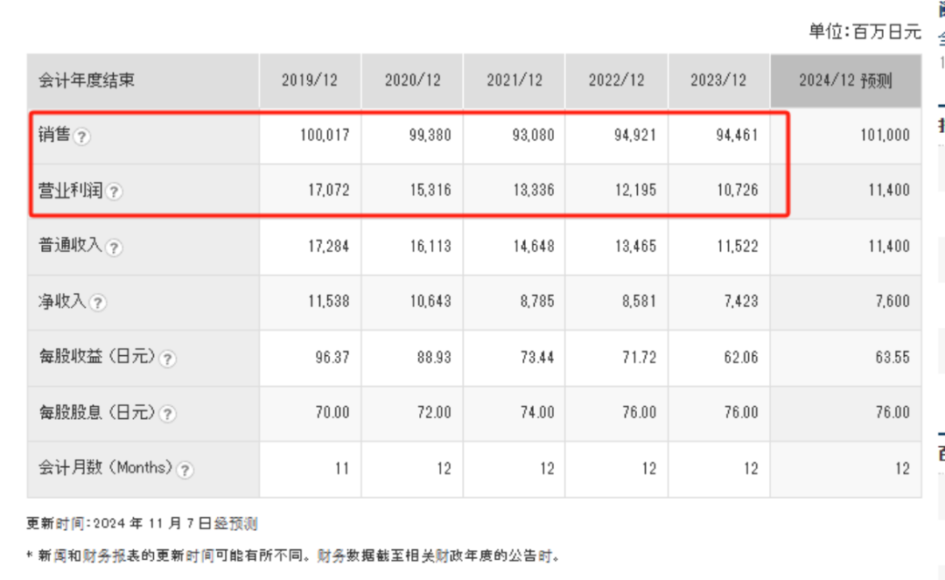Click the EPS value 71.72
Screen dimensions: 945x580
(639, 357)
